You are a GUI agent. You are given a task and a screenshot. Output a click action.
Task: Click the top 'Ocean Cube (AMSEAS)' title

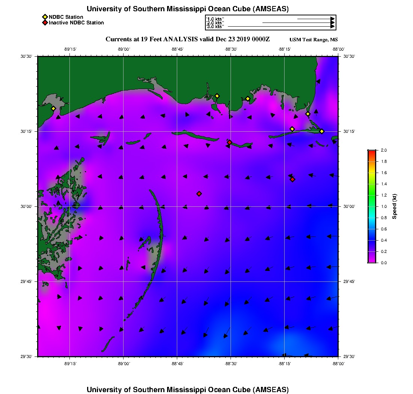(x=188, y=9)
